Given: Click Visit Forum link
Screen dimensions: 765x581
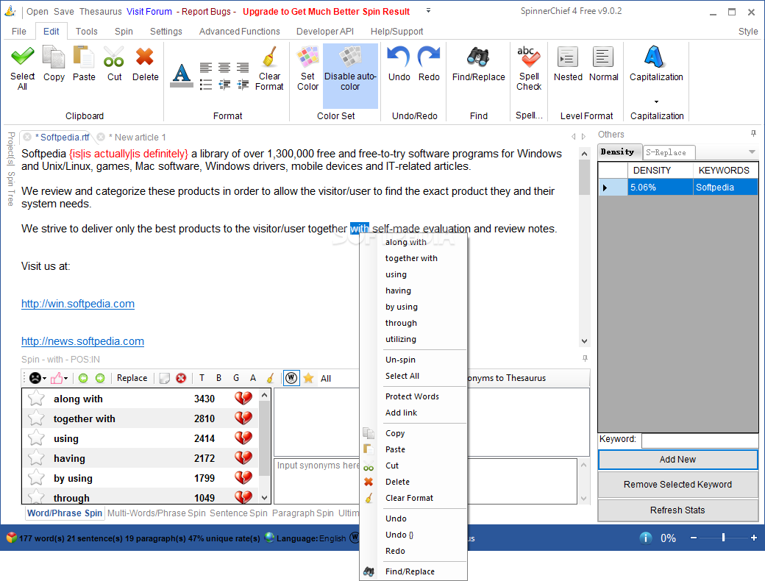Looking at the screenshot, I should pyautogui.click(x=149, y=11).
